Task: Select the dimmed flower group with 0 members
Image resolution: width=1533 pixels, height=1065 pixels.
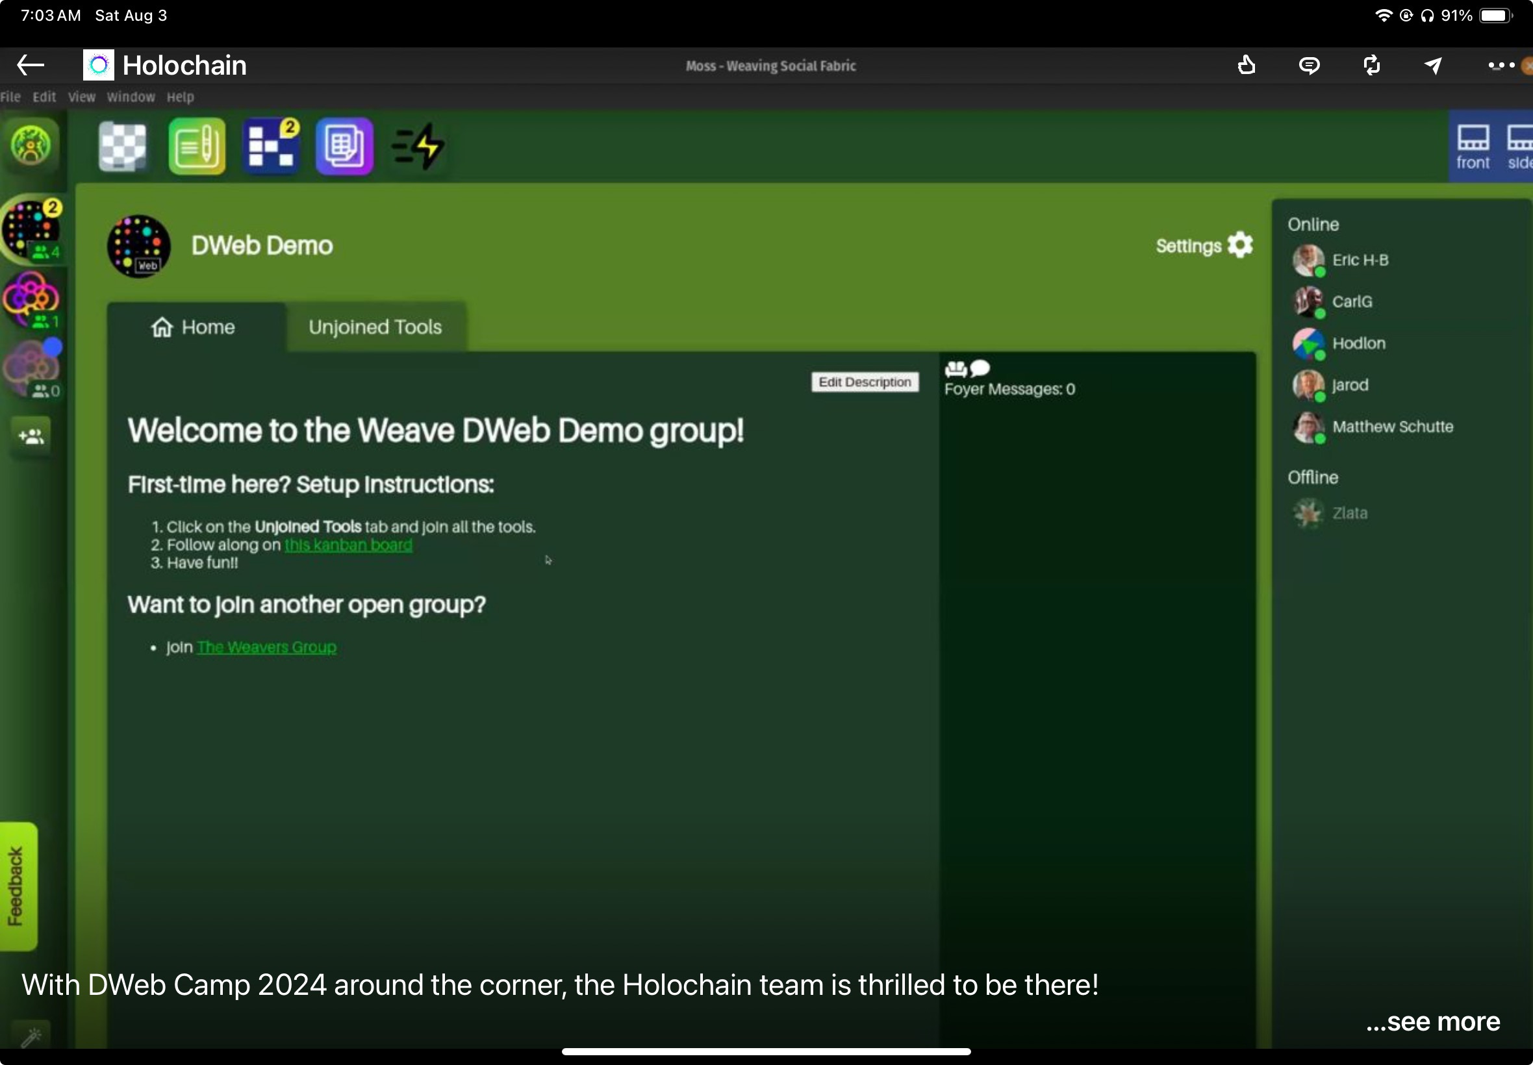Action: point(31,369)
